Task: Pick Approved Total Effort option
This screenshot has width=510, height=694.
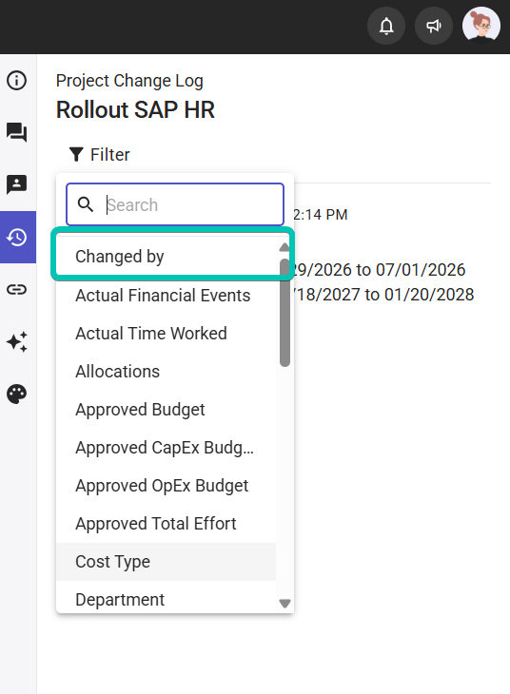Action: coord(167,524)
